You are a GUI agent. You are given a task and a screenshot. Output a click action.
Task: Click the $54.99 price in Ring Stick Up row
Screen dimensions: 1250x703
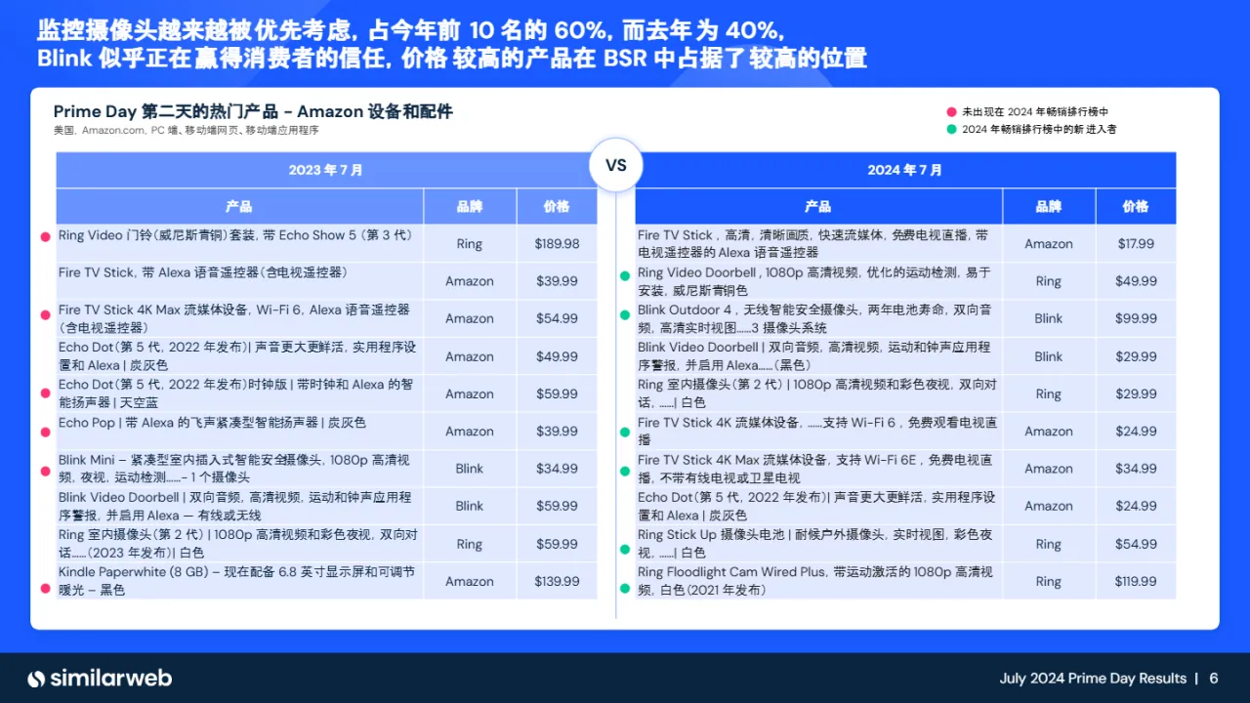[x=1136, y=544]
